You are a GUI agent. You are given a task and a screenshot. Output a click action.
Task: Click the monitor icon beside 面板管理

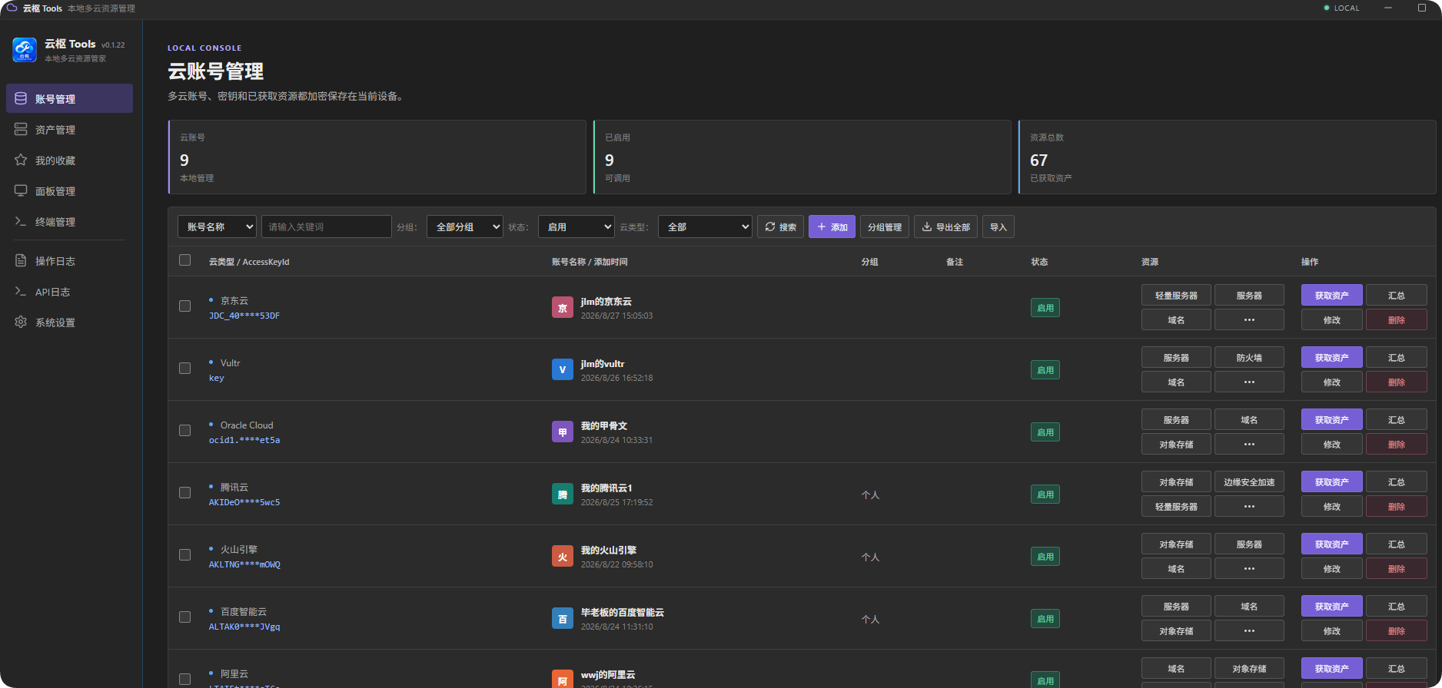click(x=21, y=190)
